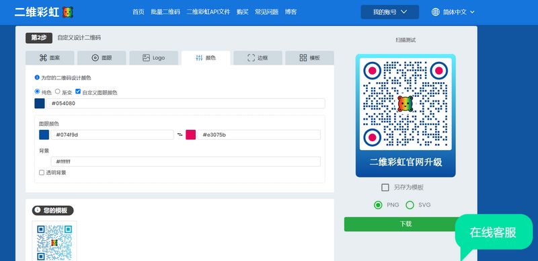Viewport: 538px width, 261px height.
Task: Click the info icon beside 您的模板
Action: pos(38,210)
